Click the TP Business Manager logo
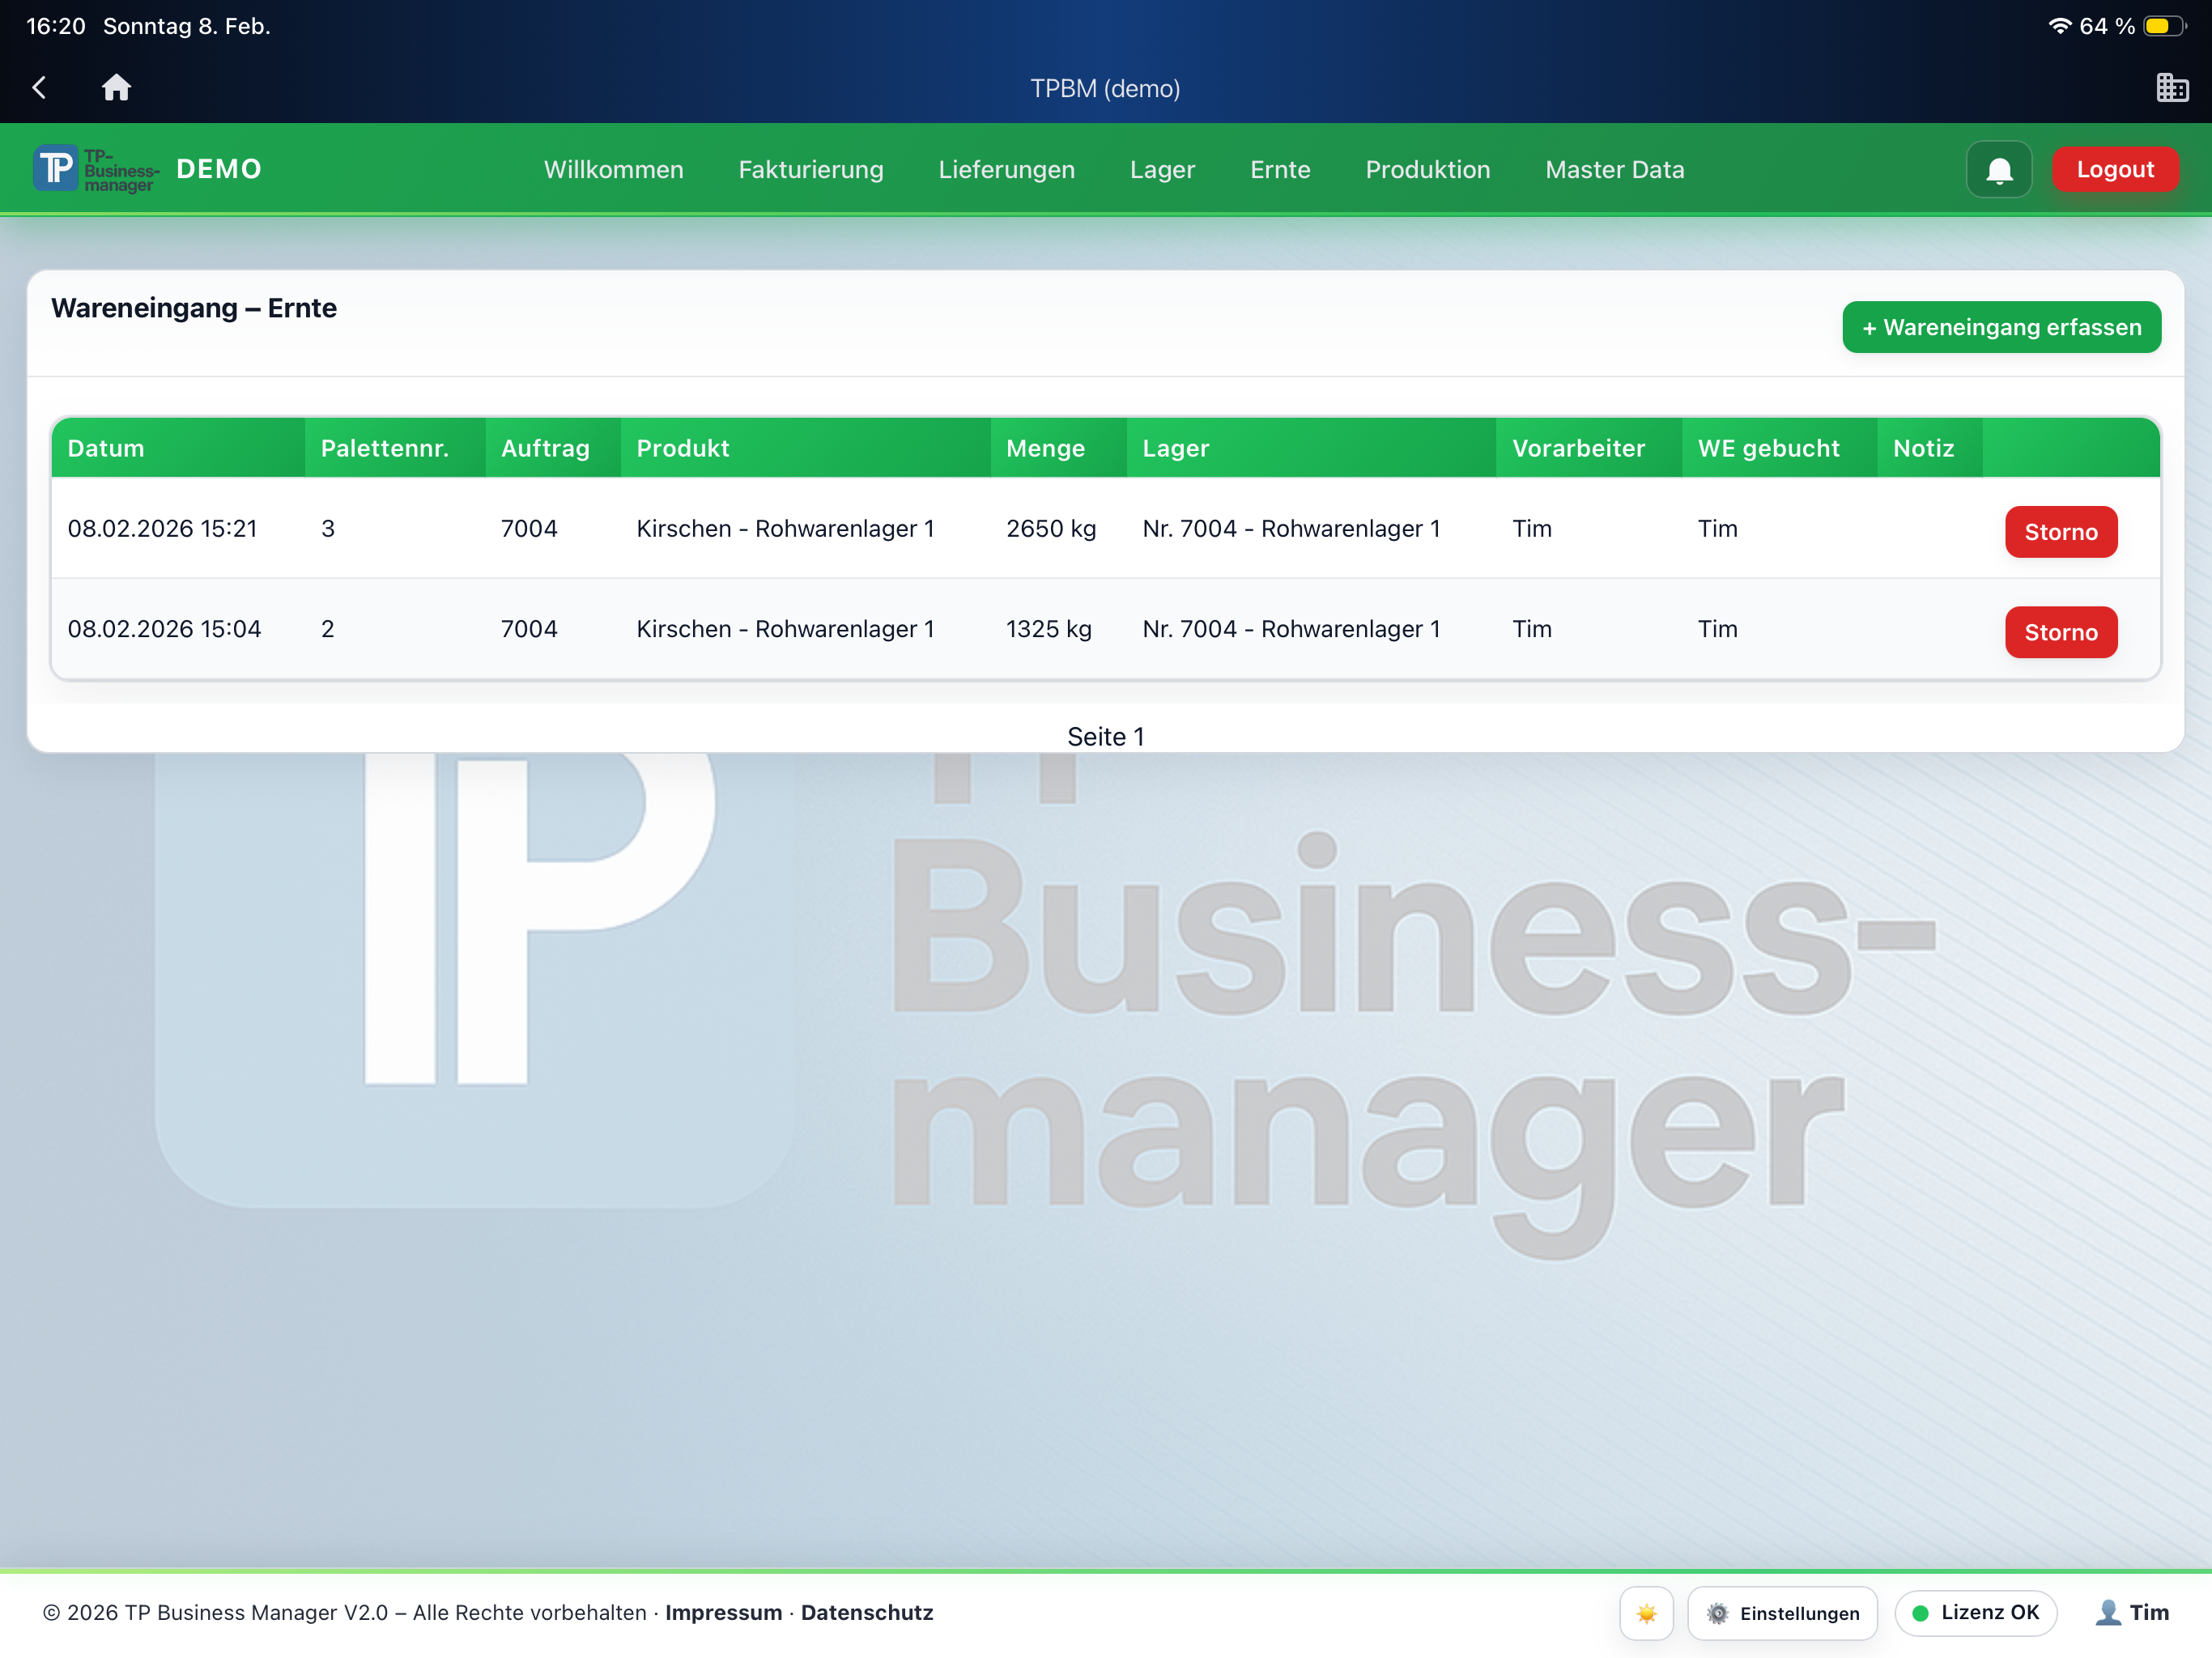Viewport: 2212px width, 1658px height. pos(96,170)
